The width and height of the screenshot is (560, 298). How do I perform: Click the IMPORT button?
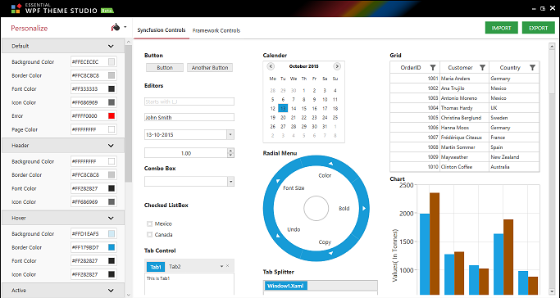[502, 28]
